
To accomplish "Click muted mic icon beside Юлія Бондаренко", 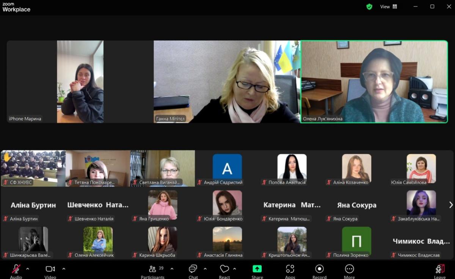I will [x=200, y=219].
